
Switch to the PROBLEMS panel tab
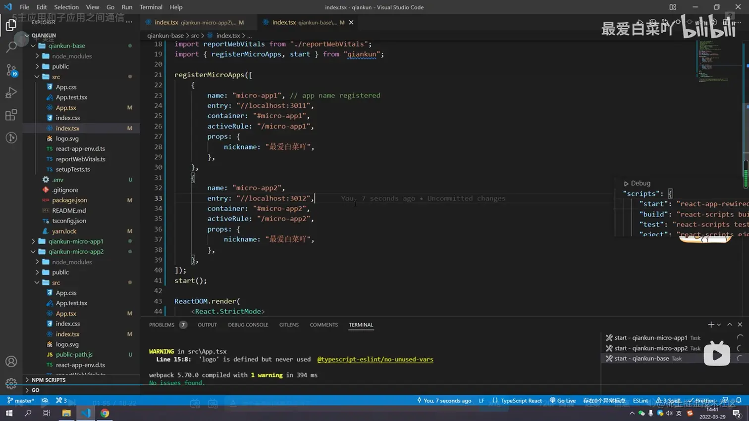tap(161, 325)
